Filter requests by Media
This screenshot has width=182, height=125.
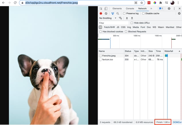(x=136, y=27)
